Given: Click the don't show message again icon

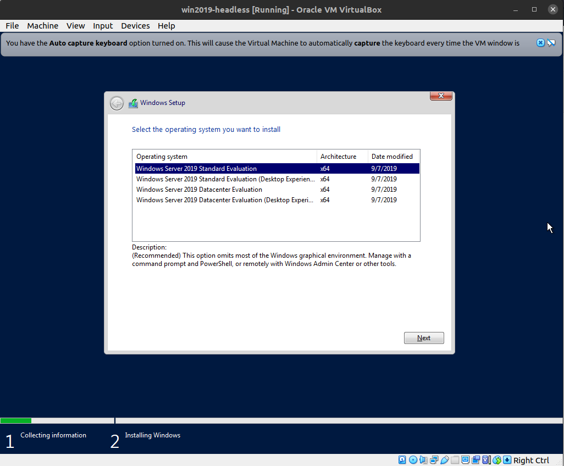Looking at the screenshot, I should tap(551, 43).
